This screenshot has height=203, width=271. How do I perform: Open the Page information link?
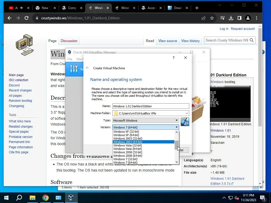(21, 147)
